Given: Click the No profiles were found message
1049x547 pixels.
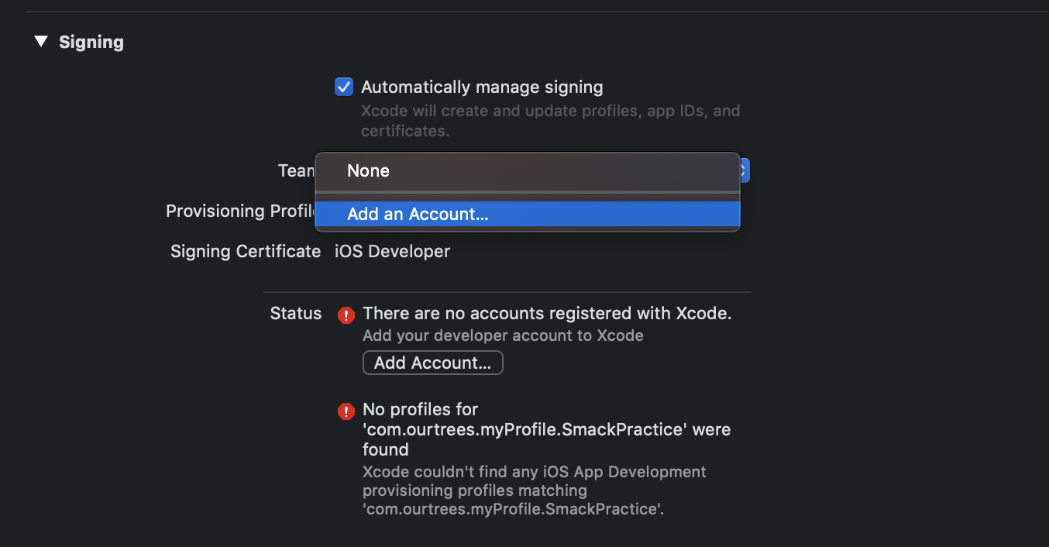Looking at the screenshot, I should pyautogui.click(x=546, y=429).
